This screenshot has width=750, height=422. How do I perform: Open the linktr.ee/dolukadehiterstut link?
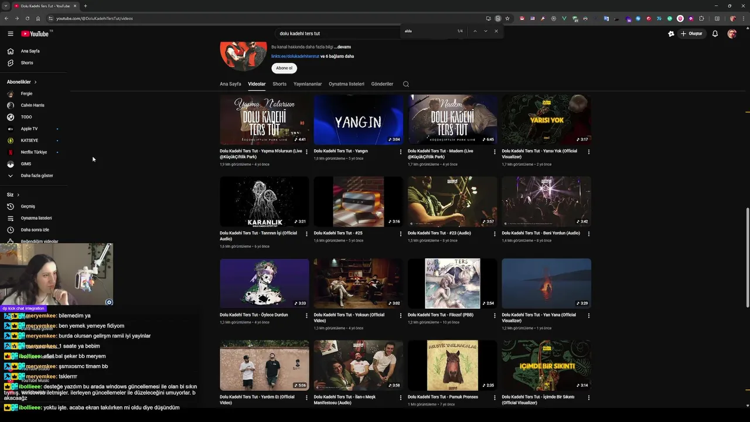click(x=295, y=56)
